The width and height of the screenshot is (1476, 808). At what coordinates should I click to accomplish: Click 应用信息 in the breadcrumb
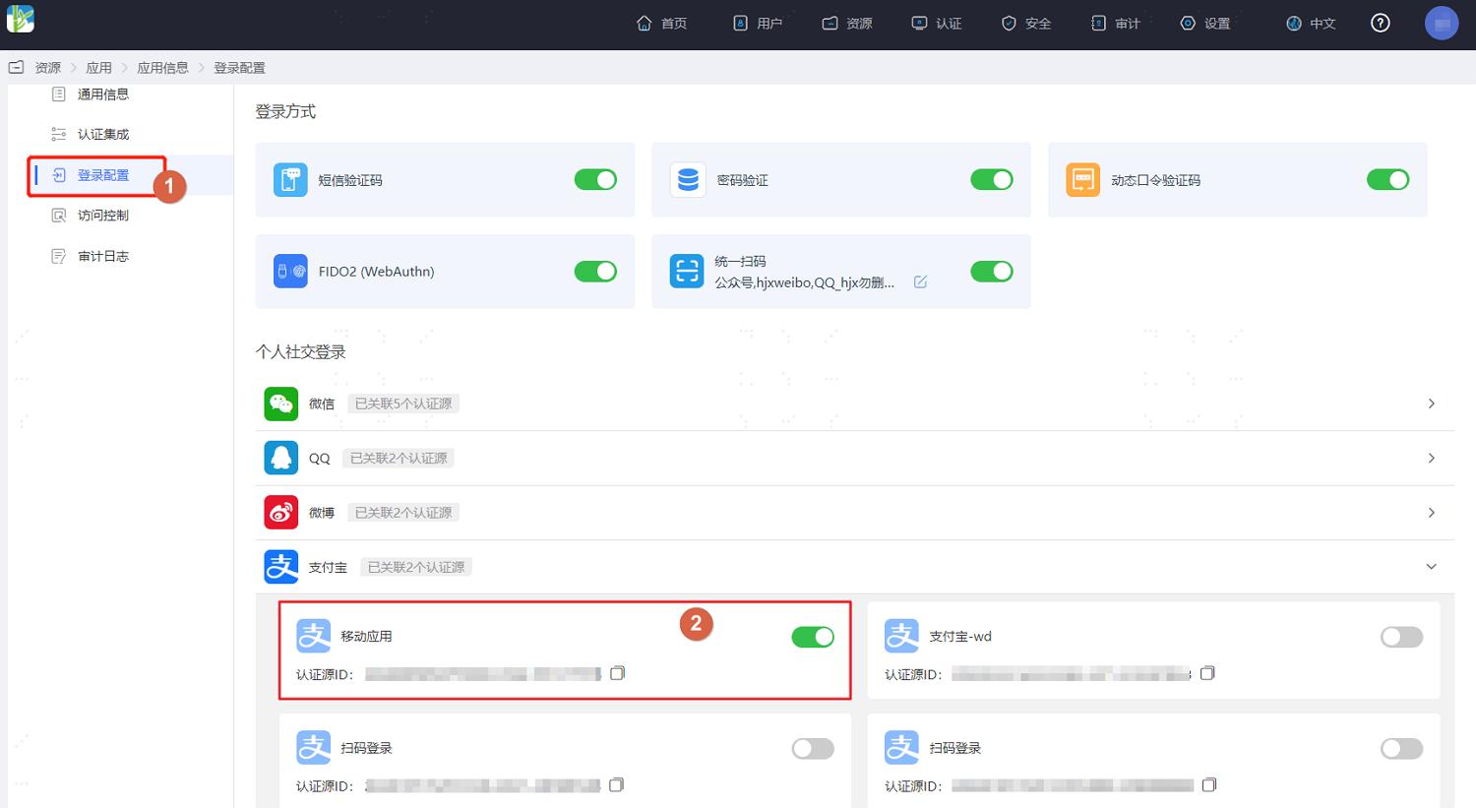coord(162,68)
